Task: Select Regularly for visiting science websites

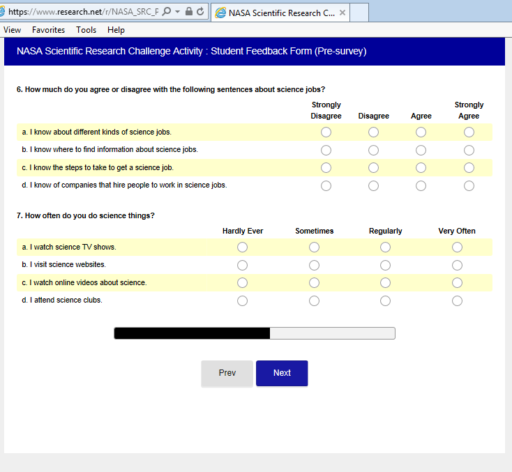Action: click(x=385, y=265)
